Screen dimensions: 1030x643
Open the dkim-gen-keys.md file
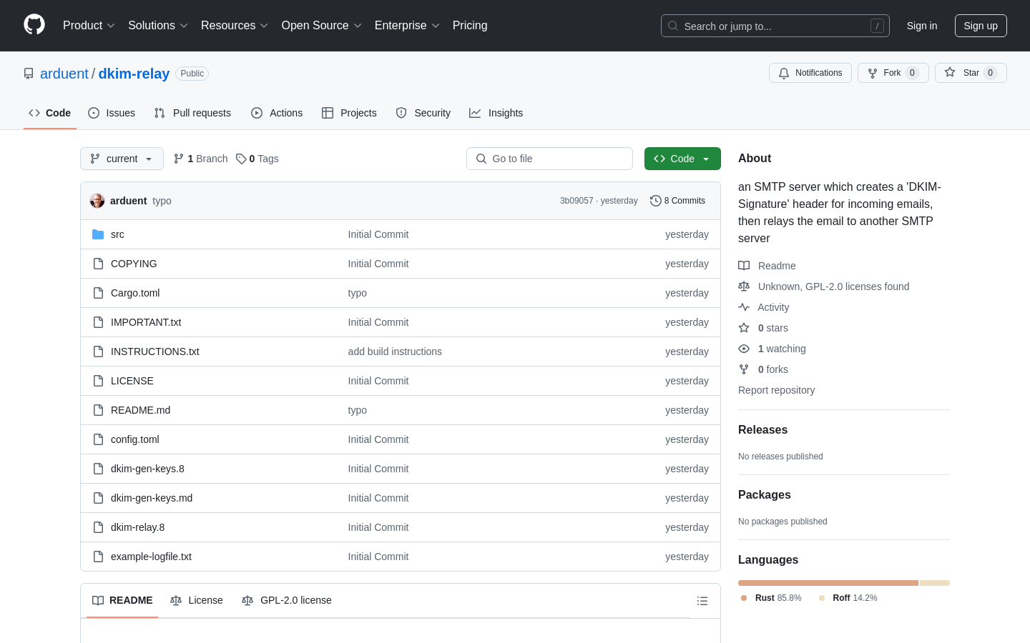(152, 498)
